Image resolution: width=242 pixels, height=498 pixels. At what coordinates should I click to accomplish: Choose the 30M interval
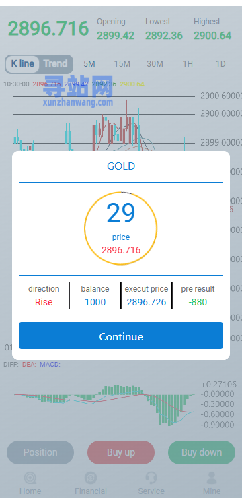tap(155, 64)
